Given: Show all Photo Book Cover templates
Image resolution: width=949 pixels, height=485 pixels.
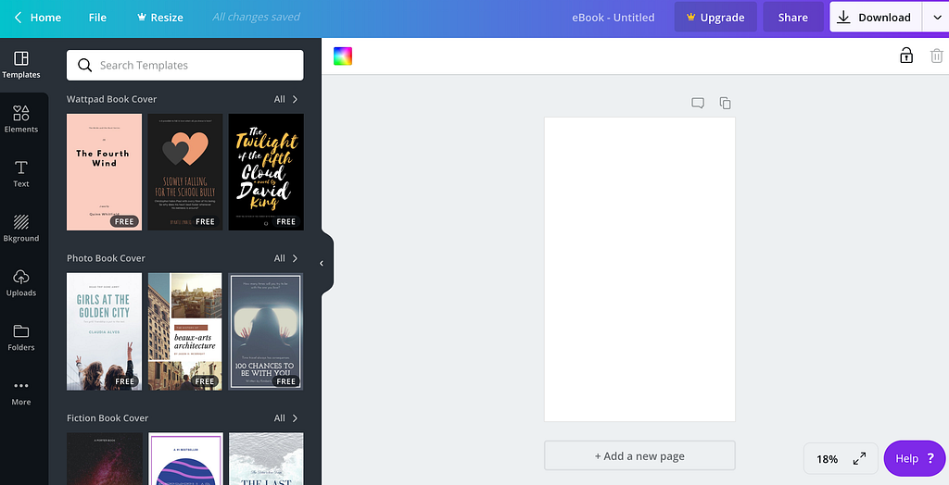Looking at the screenshot, I should (x=285, y=258).
